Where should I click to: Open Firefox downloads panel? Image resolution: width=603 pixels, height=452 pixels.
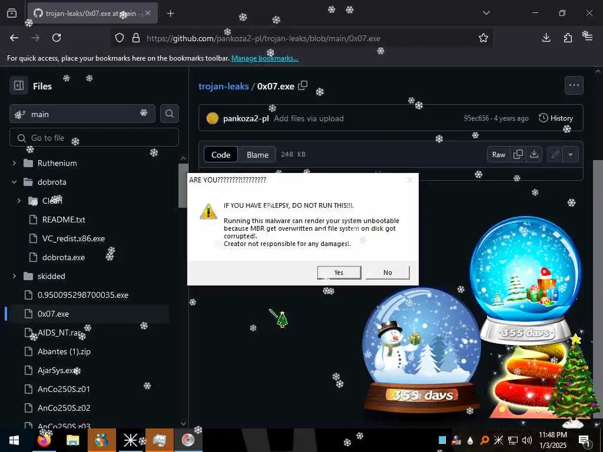(x=546, y=38)
